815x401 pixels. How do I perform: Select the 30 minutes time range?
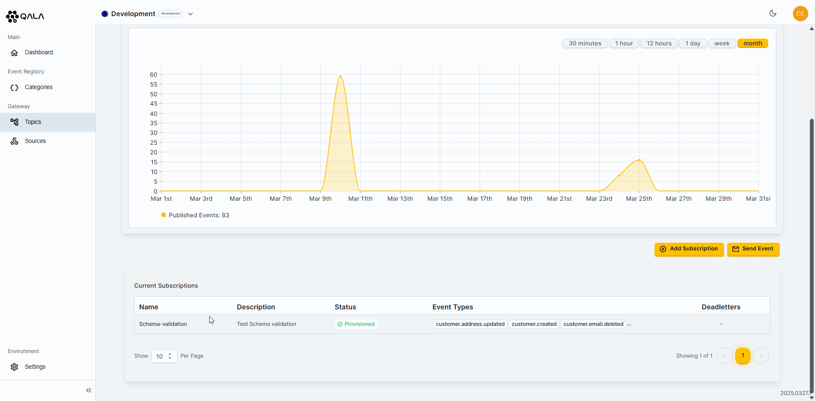point(585,43)
